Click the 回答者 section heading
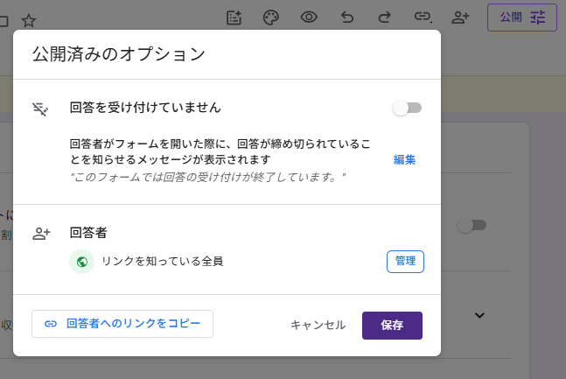This screenshot has height=379, width=566. [x=88, y=233]
